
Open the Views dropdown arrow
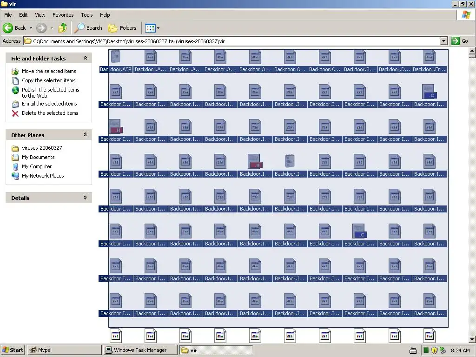click(158, 28)
